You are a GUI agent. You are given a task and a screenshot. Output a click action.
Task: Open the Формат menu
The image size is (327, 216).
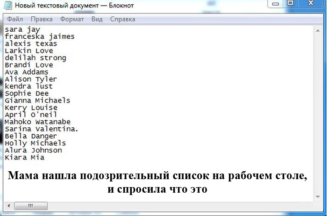[72, 19]
